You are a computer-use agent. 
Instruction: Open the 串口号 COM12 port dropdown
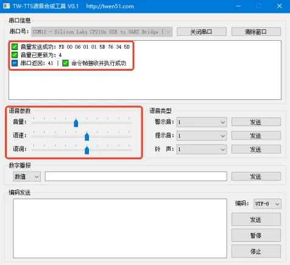coord(102,32)
